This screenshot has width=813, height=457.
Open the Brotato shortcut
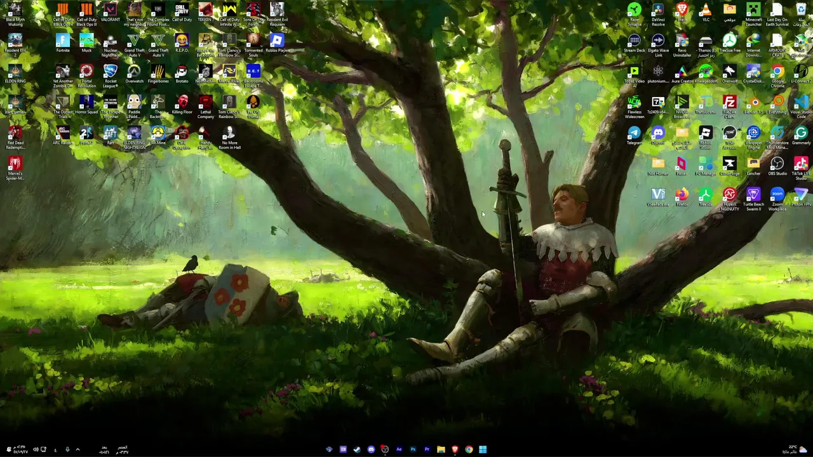point(182,74)
